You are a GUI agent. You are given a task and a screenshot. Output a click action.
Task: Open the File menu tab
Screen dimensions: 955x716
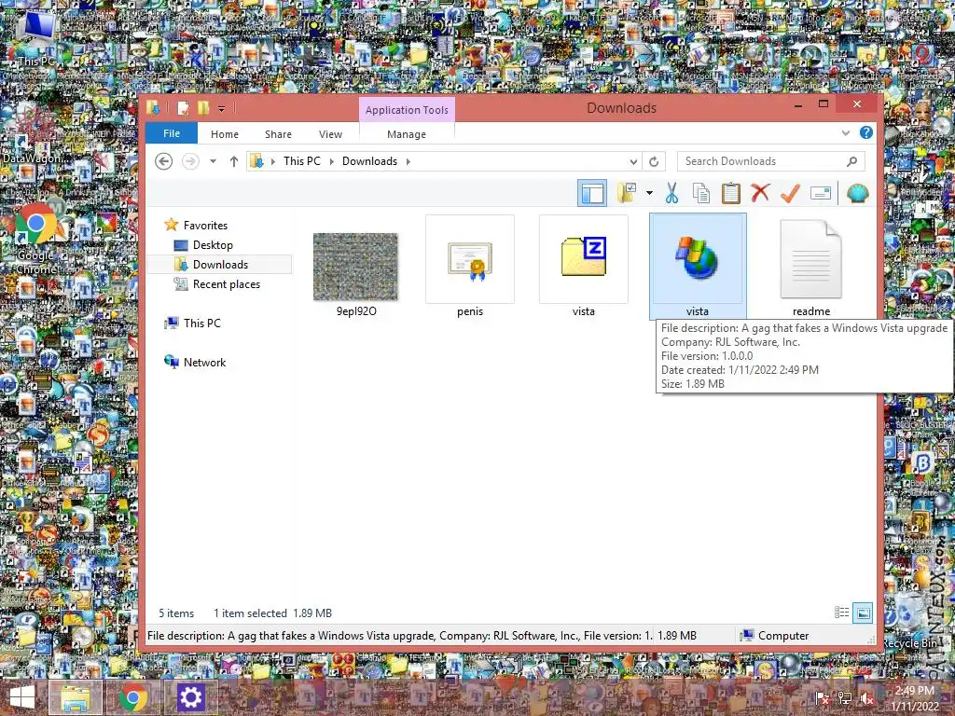point(172,133)
